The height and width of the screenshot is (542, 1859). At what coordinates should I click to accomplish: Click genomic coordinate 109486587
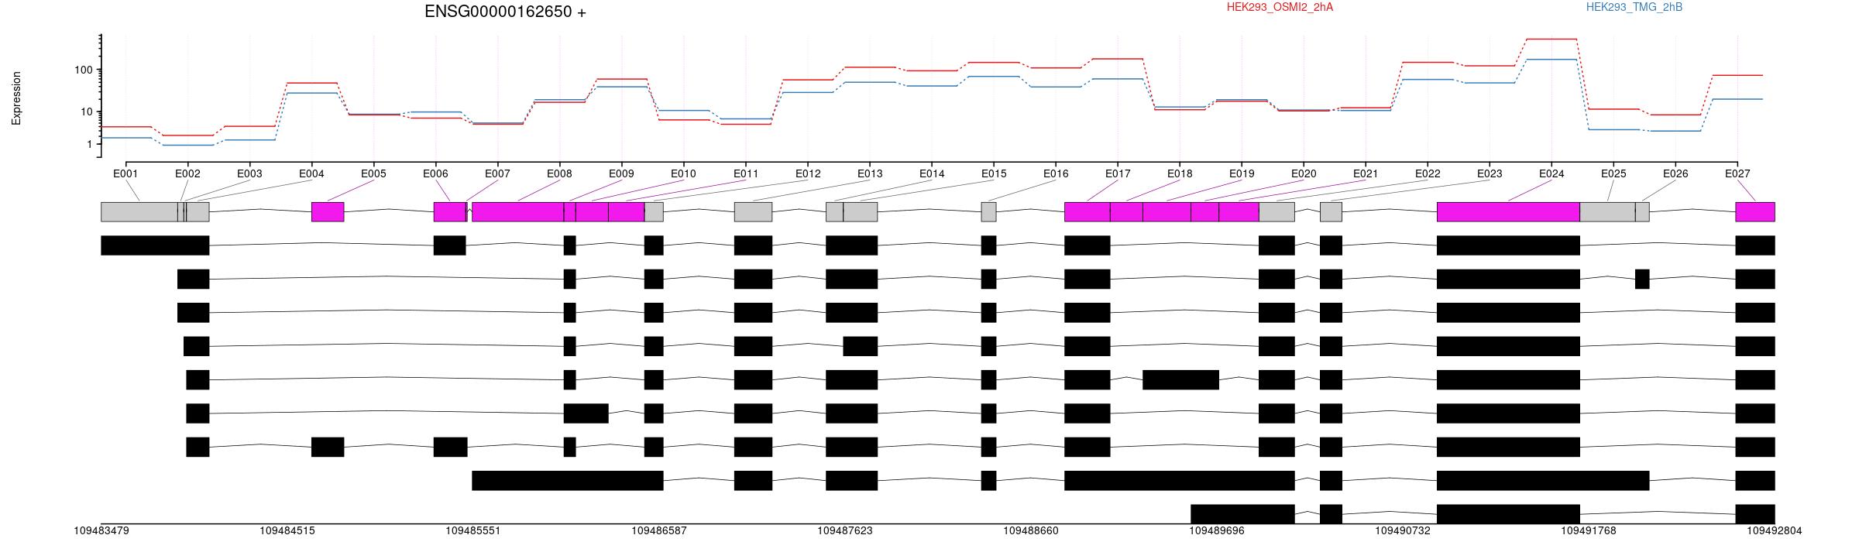[659, 530]
